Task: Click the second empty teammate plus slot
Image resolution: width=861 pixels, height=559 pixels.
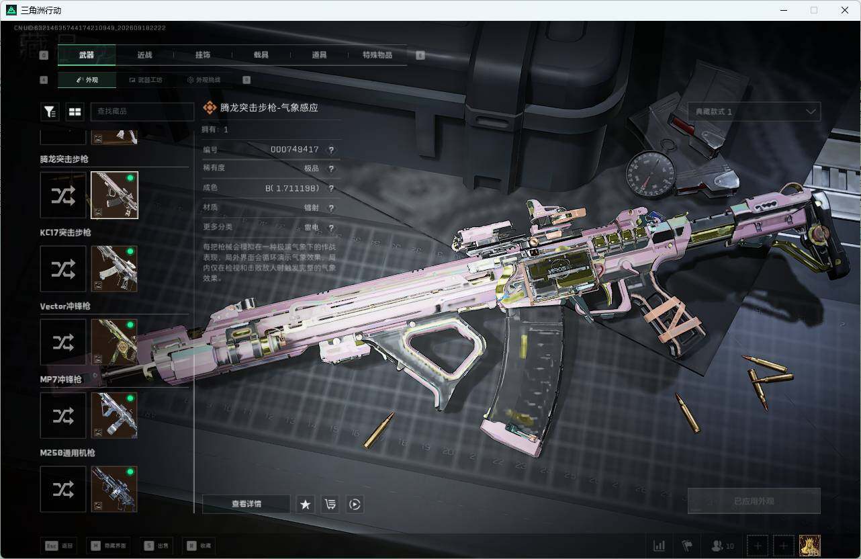Action: 782,546
